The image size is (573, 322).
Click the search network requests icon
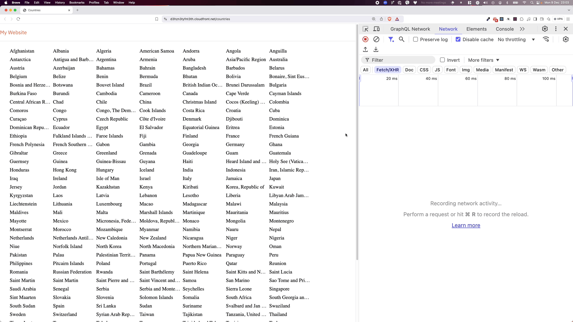tap(402, 39)
